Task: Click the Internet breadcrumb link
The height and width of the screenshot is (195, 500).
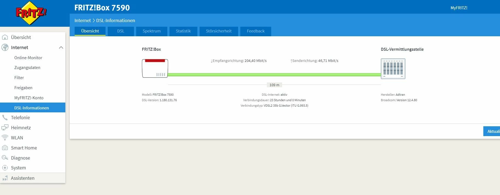Action: pyautogui.click(x=83, y=20)
